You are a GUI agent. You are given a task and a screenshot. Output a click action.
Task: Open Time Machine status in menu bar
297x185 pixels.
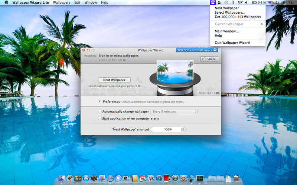(x=226, y=3)
